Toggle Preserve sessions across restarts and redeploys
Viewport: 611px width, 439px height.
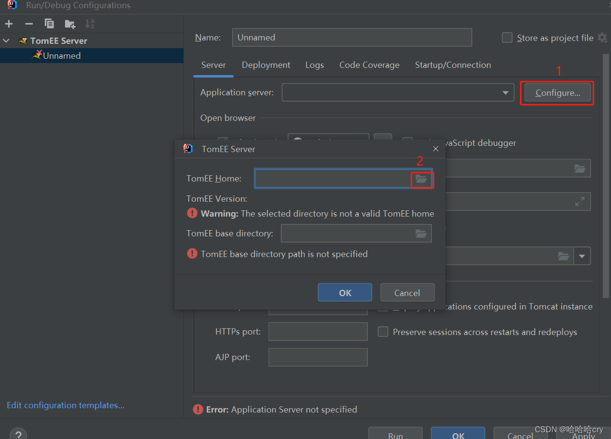click(383, 332)
